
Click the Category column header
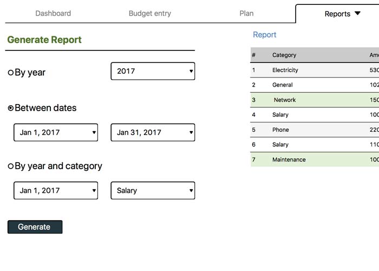coord(284,55)
